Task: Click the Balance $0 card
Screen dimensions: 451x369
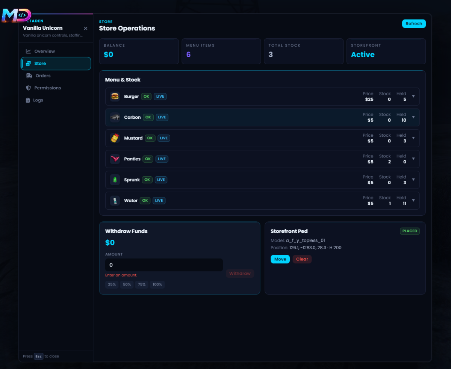Action: [x=139, y=51]
